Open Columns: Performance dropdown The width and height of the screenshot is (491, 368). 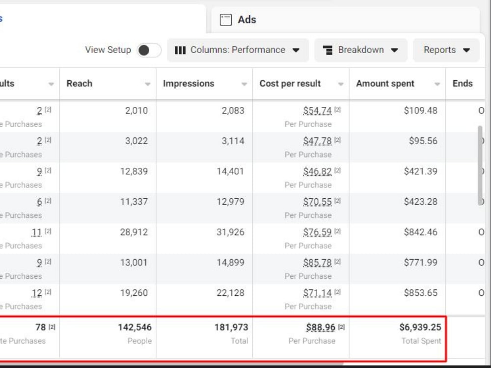[238, 50]
